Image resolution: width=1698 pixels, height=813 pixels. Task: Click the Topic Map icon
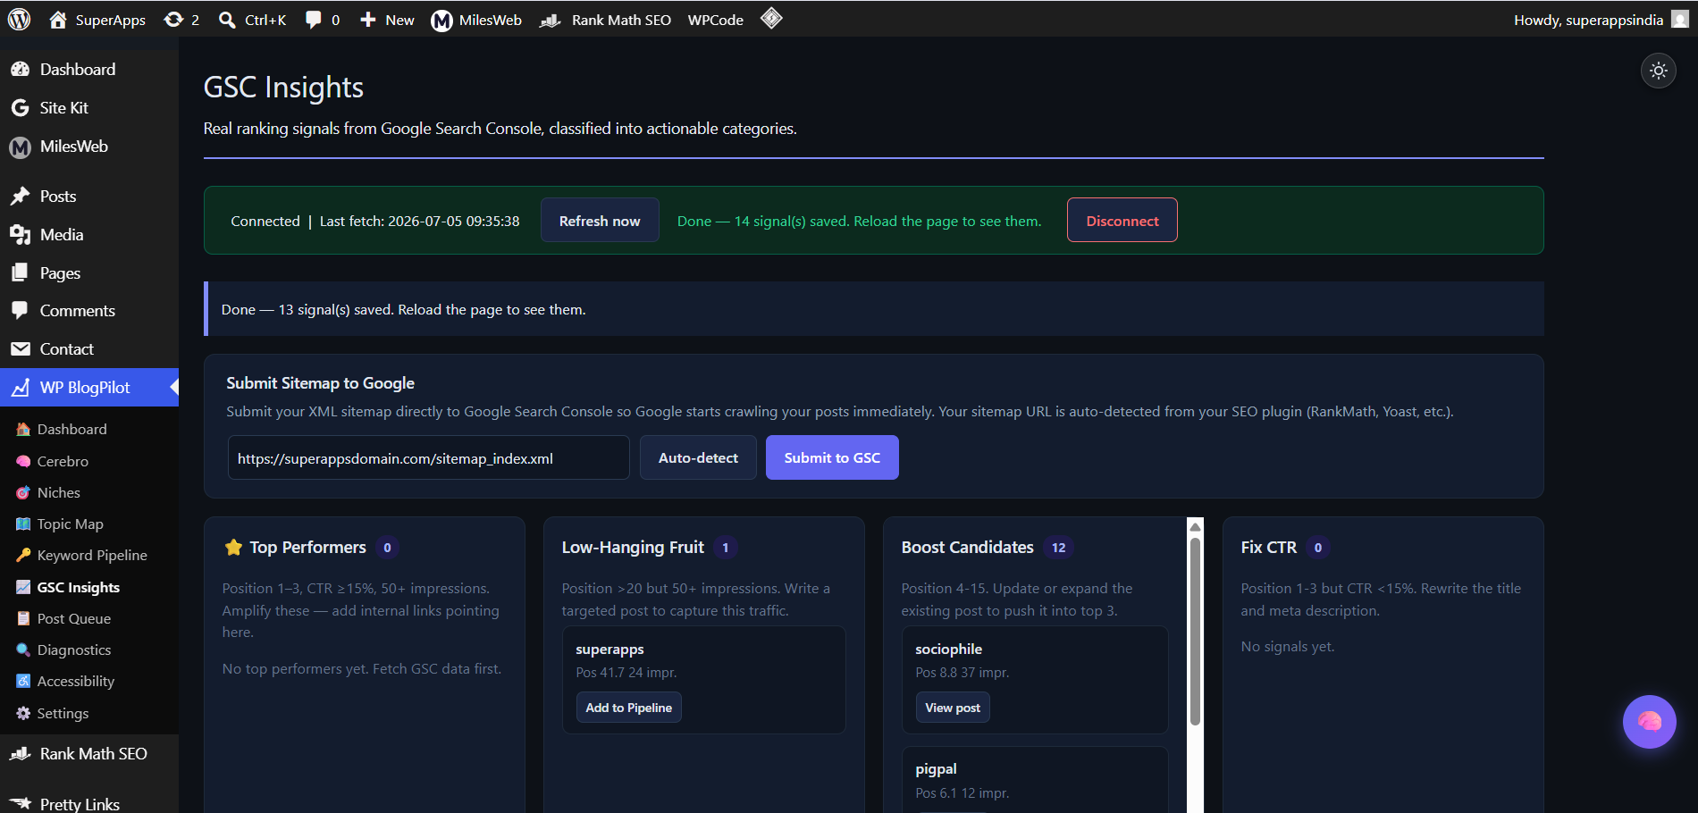tap(23, 524)
